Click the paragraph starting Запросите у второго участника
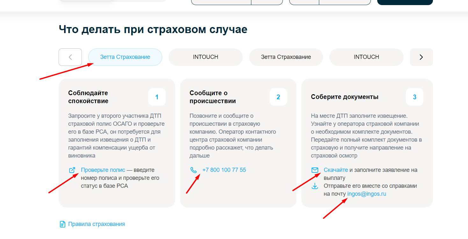468x239 pixels. tap(117, 136)
